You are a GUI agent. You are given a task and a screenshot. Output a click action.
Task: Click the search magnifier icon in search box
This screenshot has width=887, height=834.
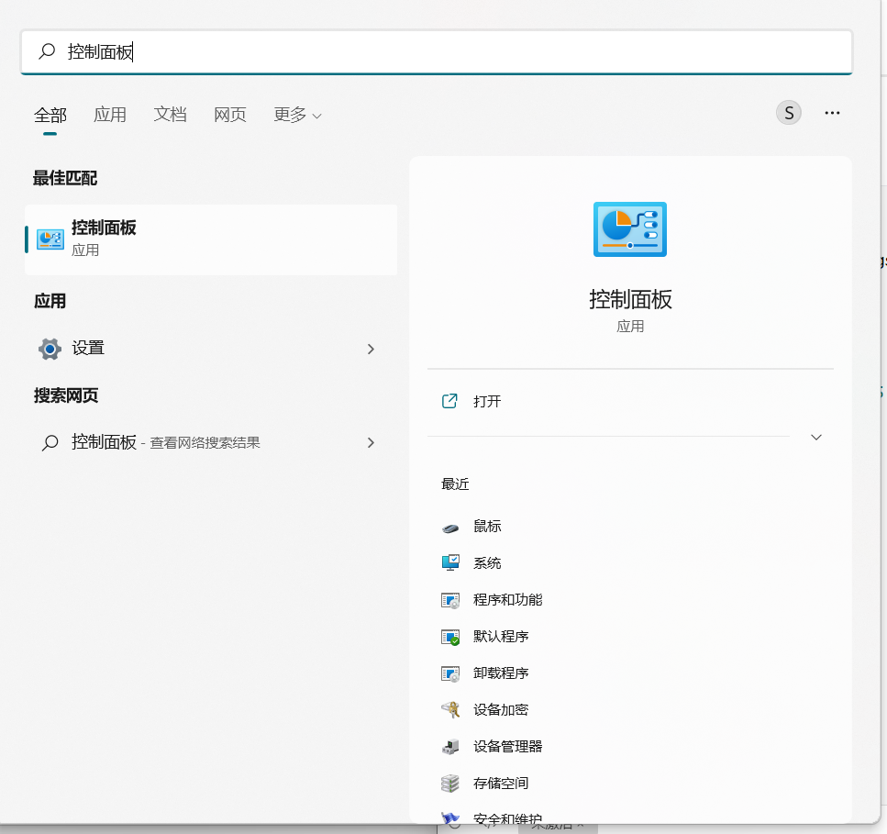47,51
